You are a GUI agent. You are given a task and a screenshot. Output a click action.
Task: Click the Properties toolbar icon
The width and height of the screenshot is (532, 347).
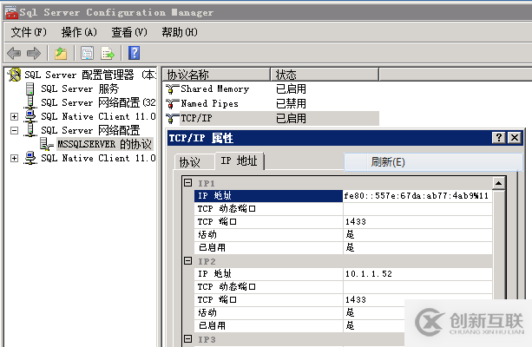87,53
